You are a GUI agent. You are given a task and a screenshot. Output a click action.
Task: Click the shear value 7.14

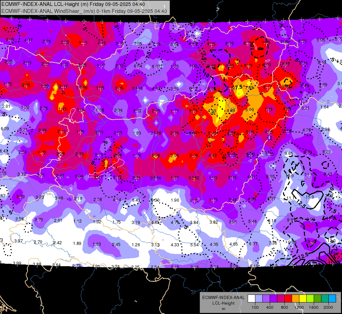click(157, 44)
